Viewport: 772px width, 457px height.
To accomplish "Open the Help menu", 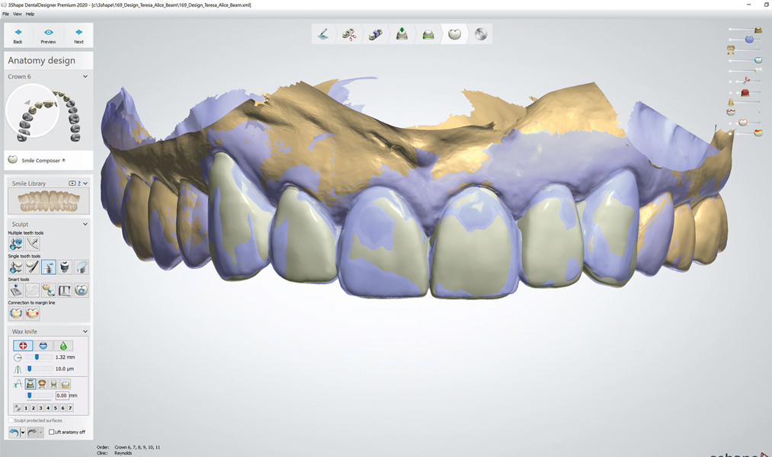I will click(x=30, y=14).
